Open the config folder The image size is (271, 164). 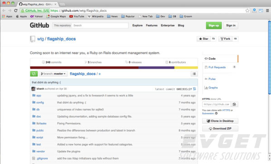40,103
